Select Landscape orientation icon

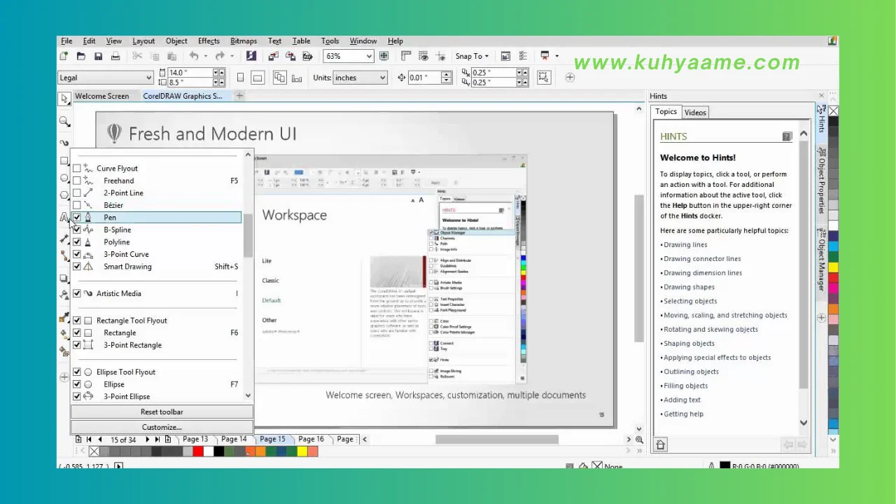[x=257, y=78]
